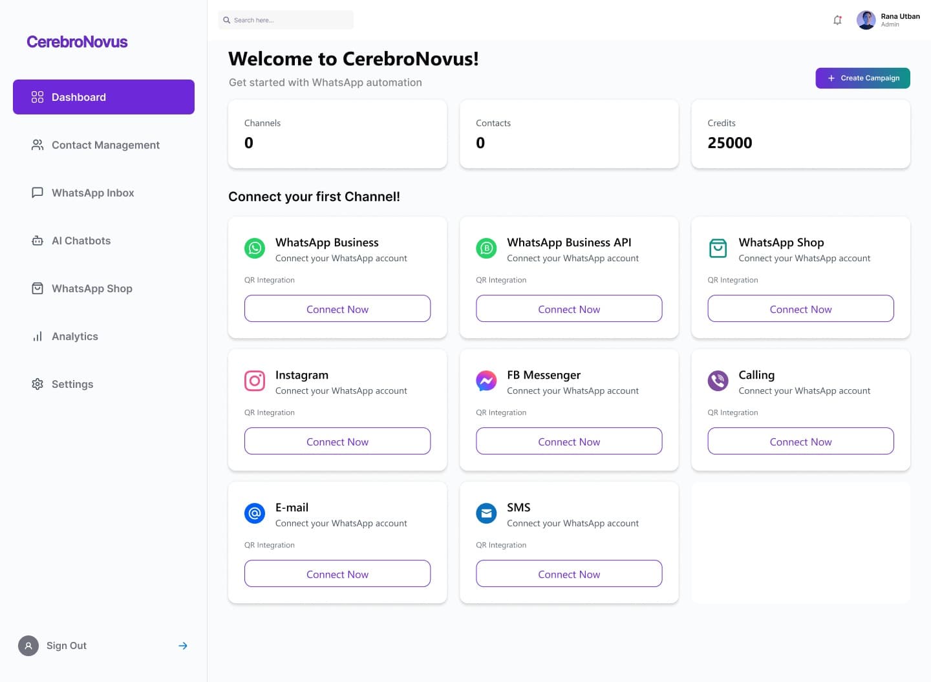Open Settings from the sidebar
This screenshot has height=682, width=931.
click(x=72, y=384)
